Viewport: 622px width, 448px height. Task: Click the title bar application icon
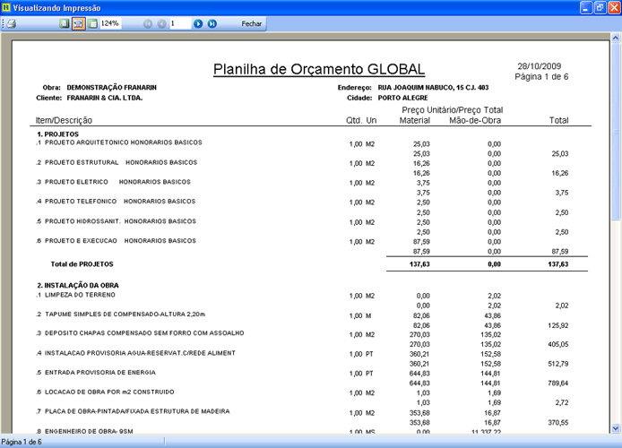point(6,7)
